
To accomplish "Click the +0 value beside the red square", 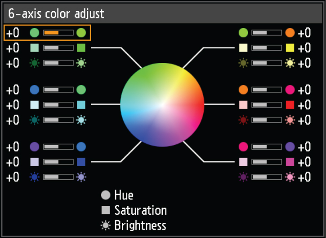I will coord(304,105).
